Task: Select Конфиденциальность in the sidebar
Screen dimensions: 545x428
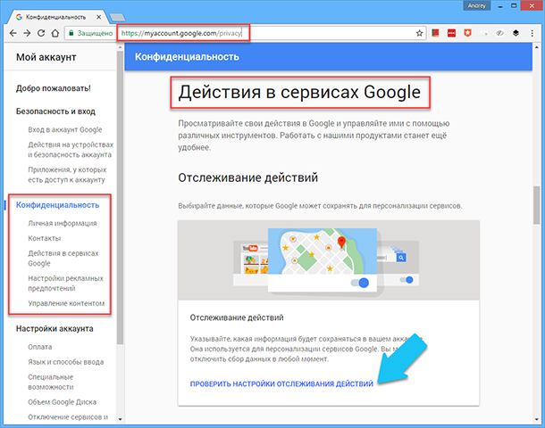Action: pyautogui.click(x=58, y=205)
